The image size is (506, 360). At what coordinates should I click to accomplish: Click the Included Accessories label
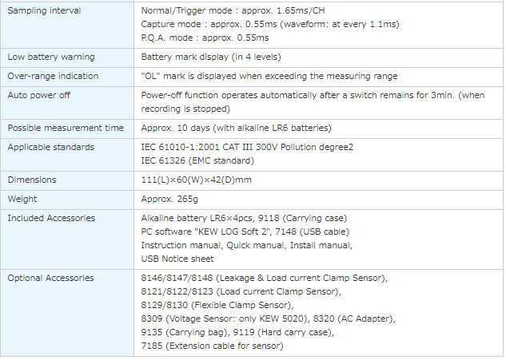pyautogui.click(x=51, y=218)
